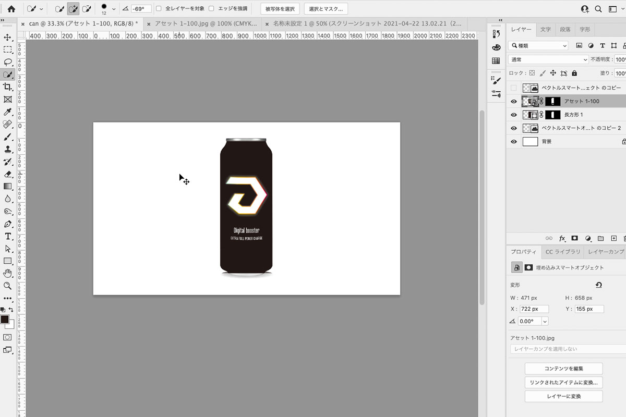
Task: Select the Crop tool
Action: [x=8, y=87]
